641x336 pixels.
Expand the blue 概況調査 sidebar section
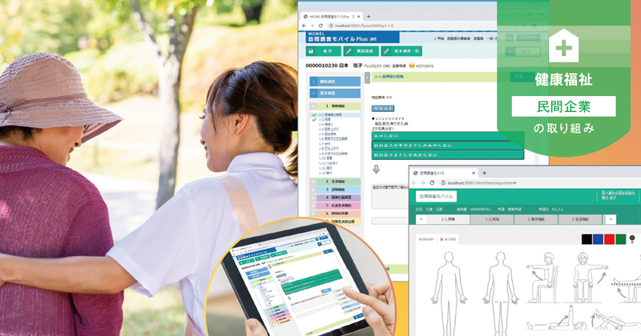pos(335,82)
